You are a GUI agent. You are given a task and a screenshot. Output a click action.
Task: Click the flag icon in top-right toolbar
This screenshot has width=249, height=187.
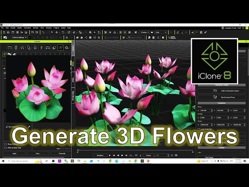197,32
